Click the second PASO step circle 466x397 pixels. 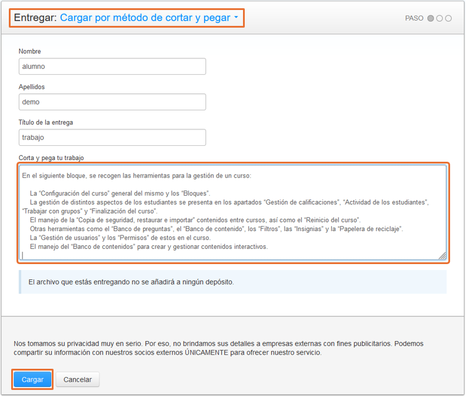pyautogui.click(x=440, y=18)
